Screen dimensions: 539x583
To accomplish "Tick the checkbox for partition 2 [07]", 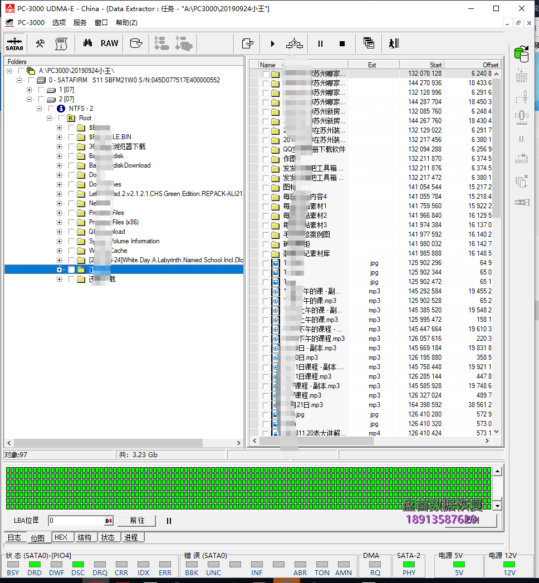I will point(41,99).
